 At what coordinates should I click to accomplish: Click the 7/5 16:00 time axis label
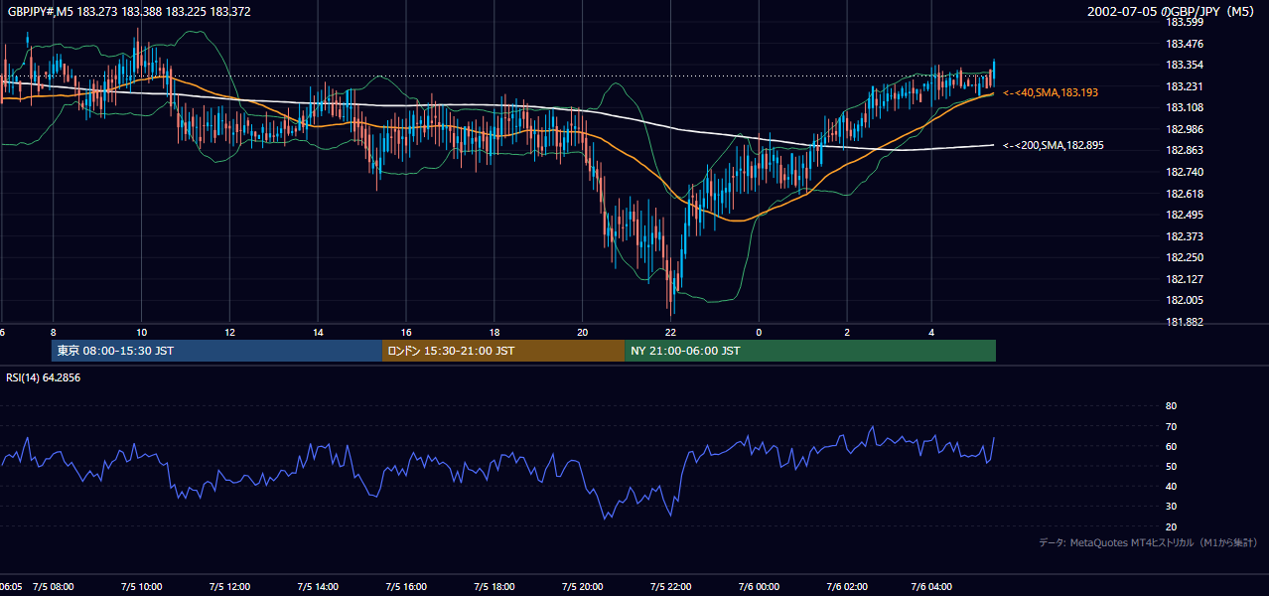click(x=406, y=586)
